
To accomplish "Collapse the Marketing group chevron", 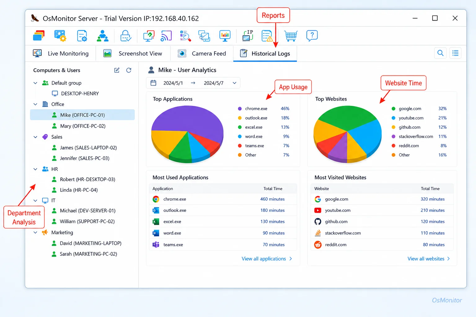I will click(35, 232).
